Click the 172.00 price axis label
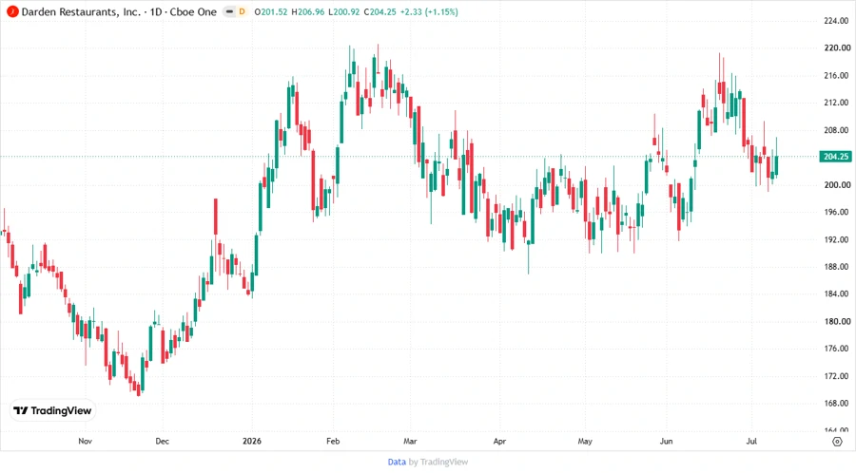The width and height of the screenshot is (856, 473). coord(836,376)
